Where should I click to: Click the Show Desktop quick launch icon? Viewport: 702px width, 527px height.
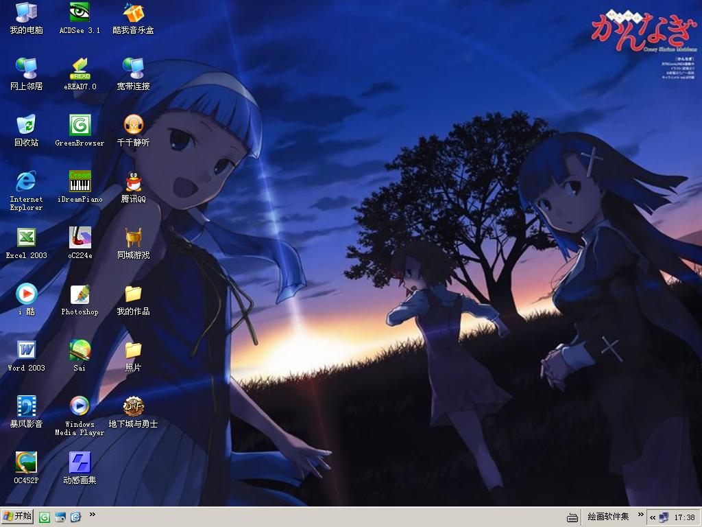coord(60,517)
